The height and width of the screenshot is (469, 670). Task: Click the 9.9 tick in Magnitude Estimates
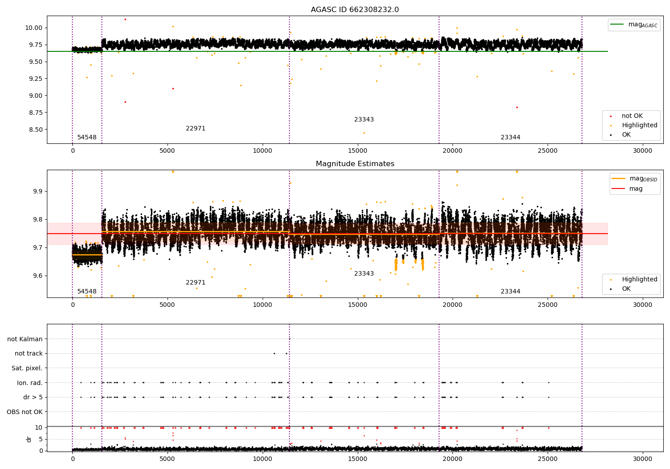[38, 191]
